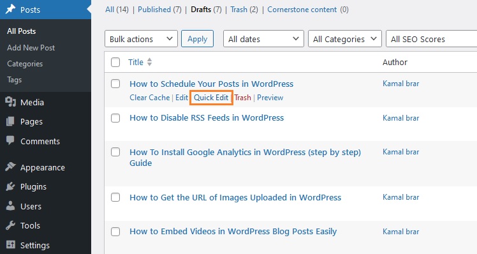Click Quick Edit for the Schedule post
The image size is (477, 254).
tap(211, 98)
